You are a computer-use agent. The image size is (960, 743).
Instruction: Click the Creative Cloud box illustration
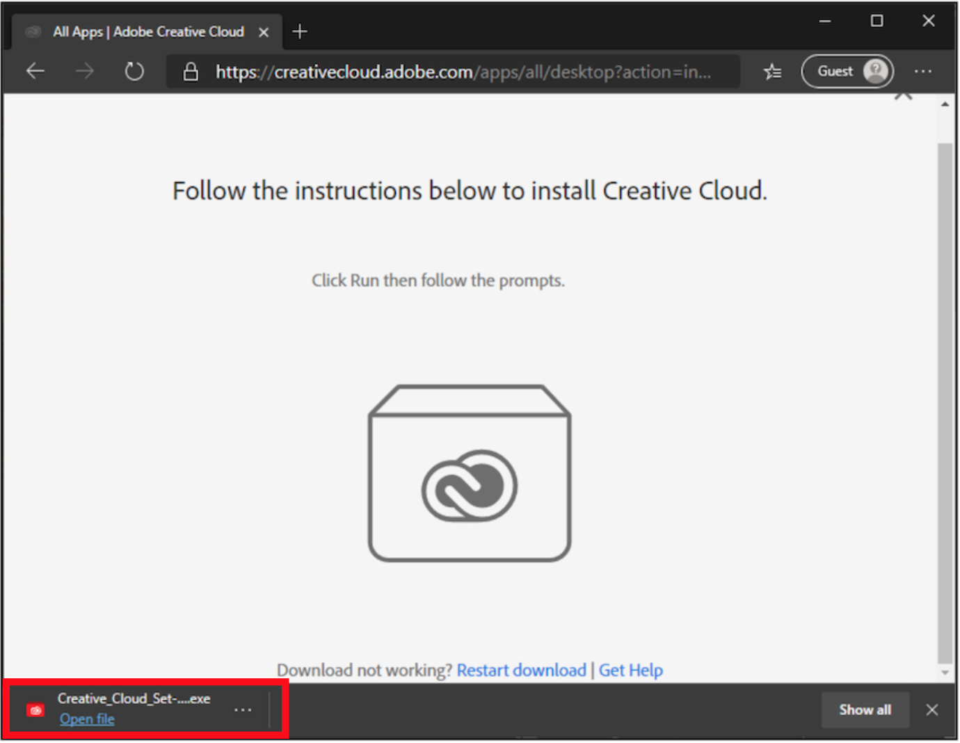(470, 473)
